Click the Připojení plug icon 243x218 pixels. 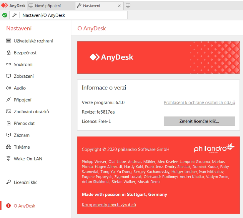8,99
